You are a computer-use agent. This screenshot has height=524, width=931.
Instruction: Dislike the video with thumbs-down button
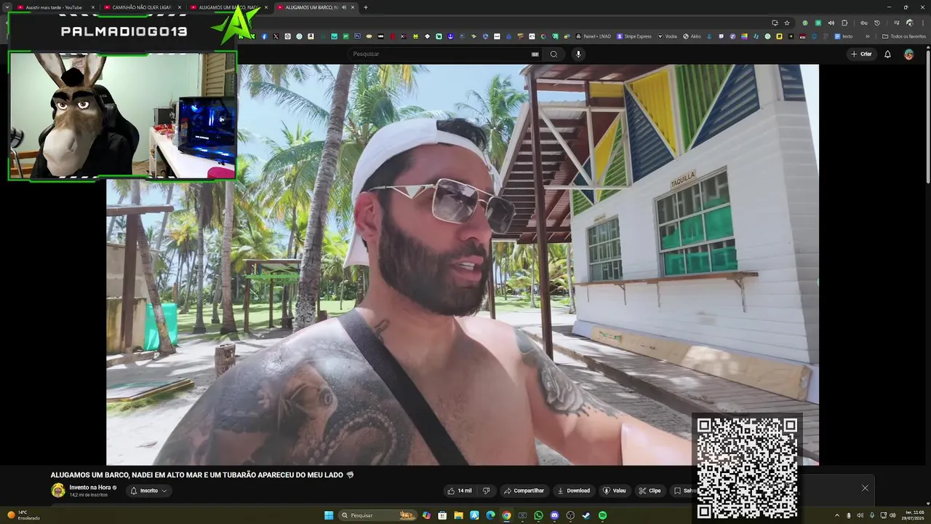pyautogui.click(x=487, y=491)
